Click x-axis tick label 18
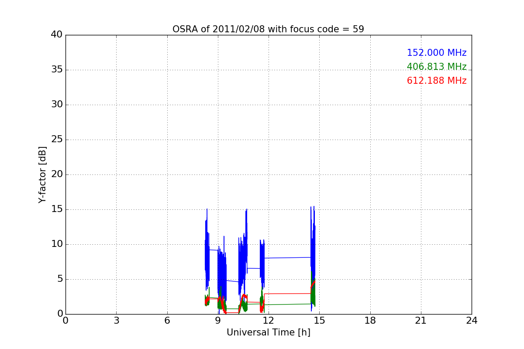Image resolution: width=524 pixels, height=349 pixels. (370, 321)
